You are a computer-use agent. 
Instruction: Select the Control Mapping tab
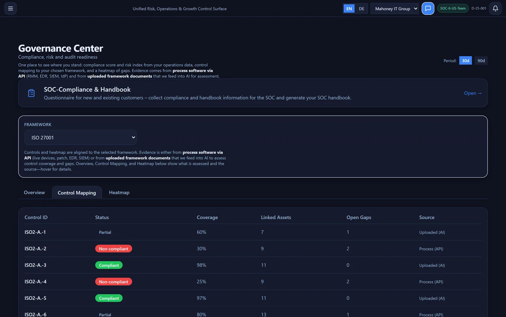pos(77,192)
